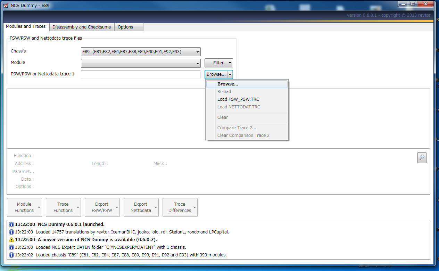The width and height of the screenshot is (439, 271).
Task: Click the arrow next to Browse... button
Action: [230, 74]
